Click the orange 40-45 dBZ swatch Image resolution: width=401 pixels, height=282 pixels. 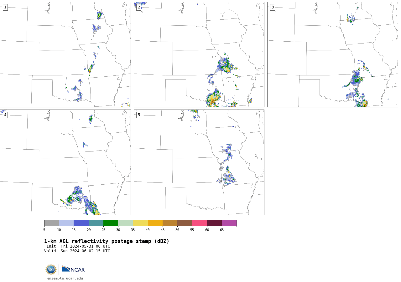[x=155, y=223]
